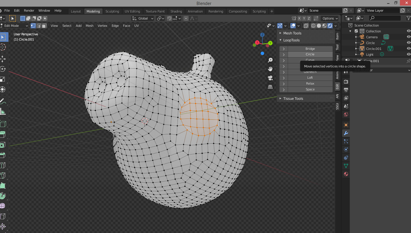Uncheck the Collection checkbox
This screenshot has width=411, height=233.
(356, 31)
